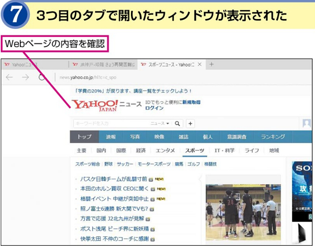This screenshot has width=315, height=246.
Task: Open the スポーツ総合 subcategory link
Action: click(x=87, y=164)
